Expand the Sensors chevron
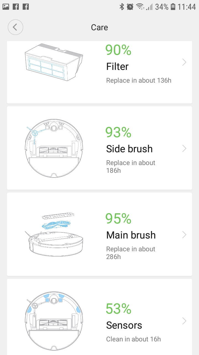Screen dimensions: 199x355 point(184,321)
